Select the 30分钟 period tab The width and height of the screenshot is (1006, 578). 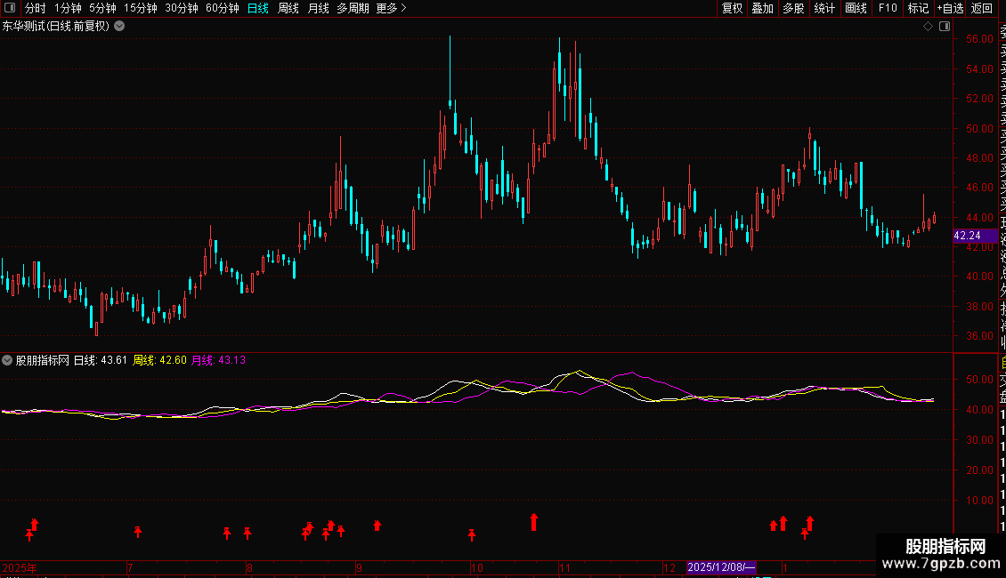pyautogui.click(x=181, y=8)
